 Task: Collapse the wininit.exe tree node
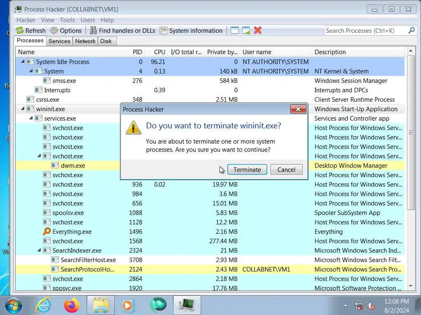coord(23,109)
